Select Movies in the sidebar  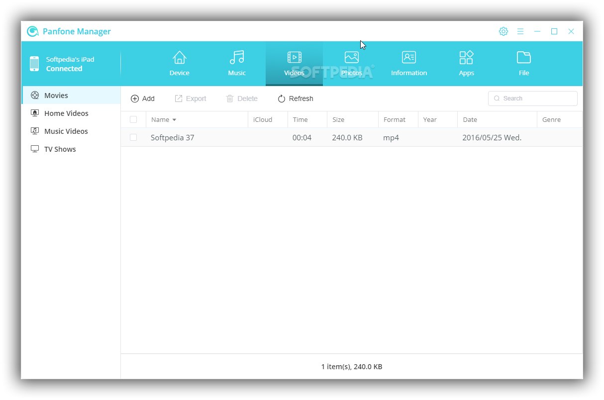[71, 95]
